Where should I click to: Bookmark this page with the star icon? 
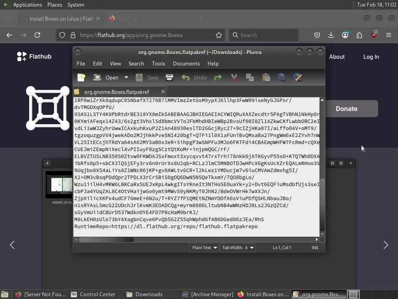[x=218, y=35]
